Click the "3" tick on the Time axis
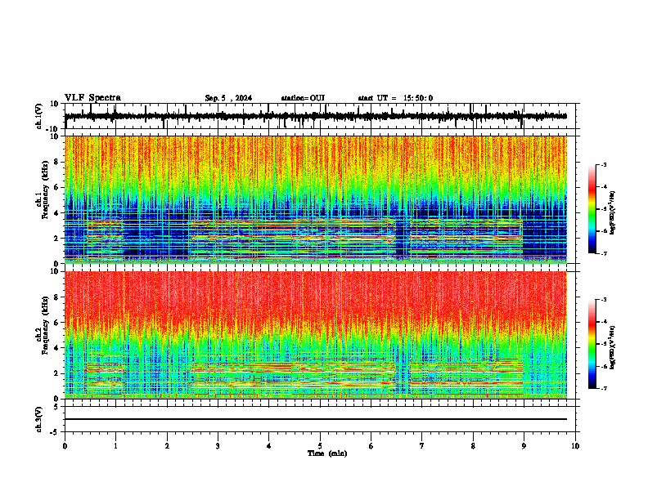 [x=218, y=446]
